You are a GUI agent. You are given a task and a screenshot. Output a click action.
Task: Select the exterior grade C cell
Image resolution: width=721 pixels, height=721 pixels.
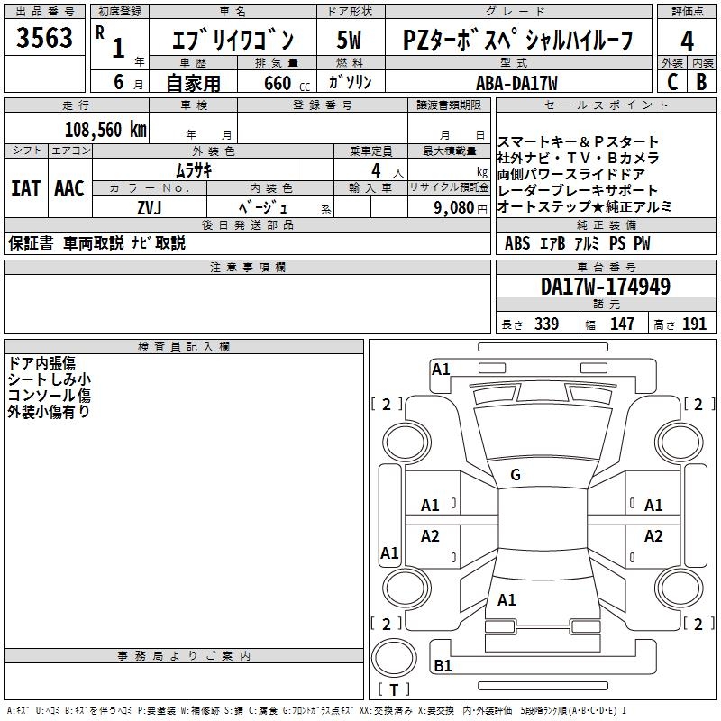click(x=671, y=82)
